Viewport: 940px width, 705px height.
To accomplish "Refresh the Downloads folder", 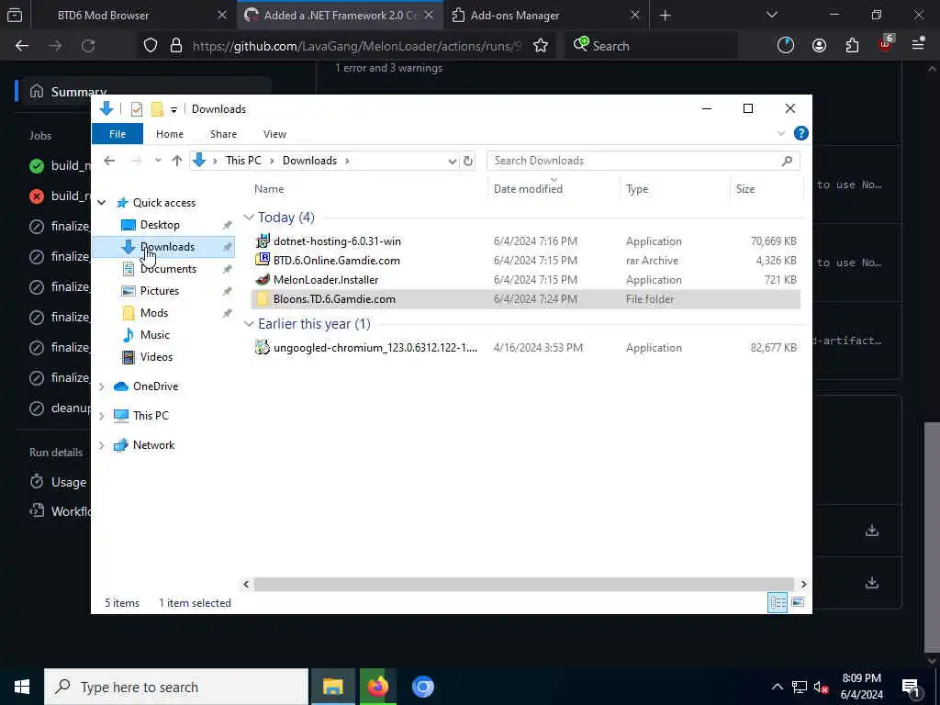I will pos(468,161).
